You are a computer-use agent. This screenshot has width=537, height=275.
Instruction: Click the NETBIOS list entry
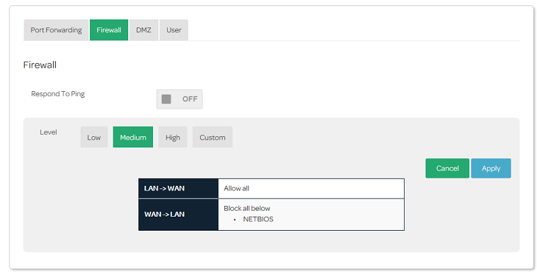(x=258, y=219)
